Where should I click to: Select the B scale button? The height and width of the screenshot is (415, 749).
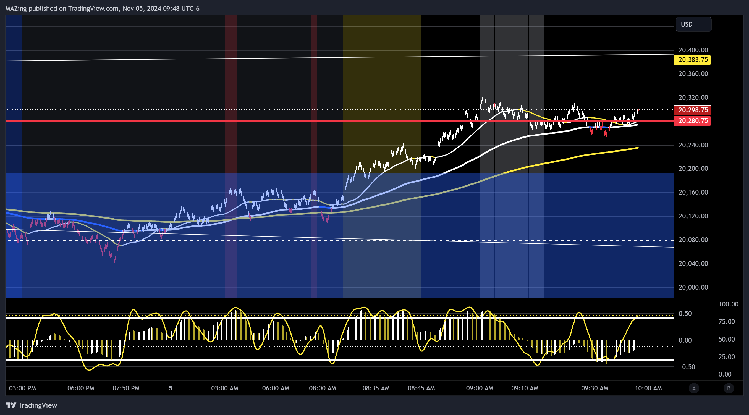click(x=729, y=388)
